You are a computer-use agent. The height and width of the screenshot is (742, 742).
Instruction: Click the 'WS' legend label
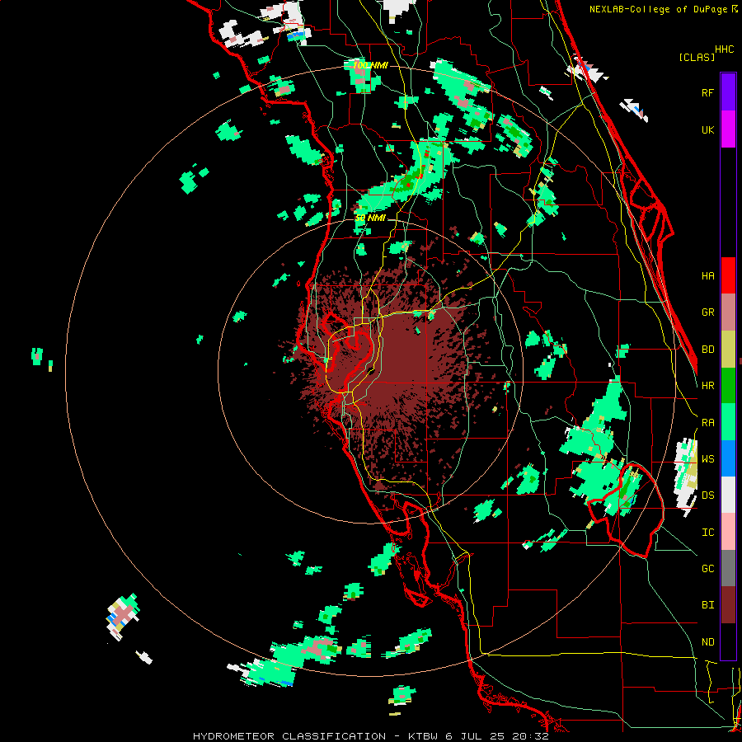(x=707, y=459)
